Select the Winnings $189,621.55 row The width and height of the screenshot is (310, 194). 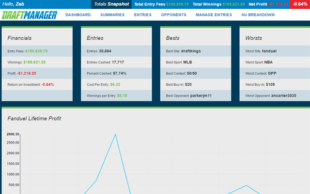[x=37, y=62]
